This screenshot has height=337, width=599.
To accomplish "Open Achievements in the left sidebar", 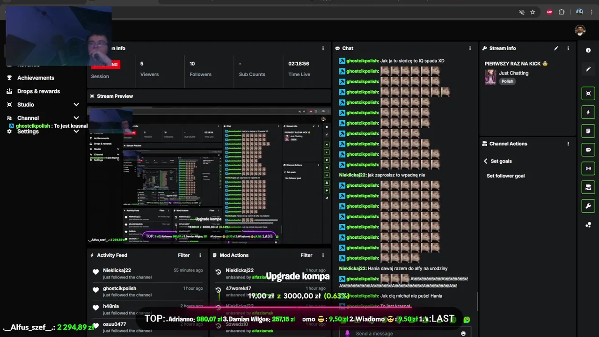I will [36, 78].
